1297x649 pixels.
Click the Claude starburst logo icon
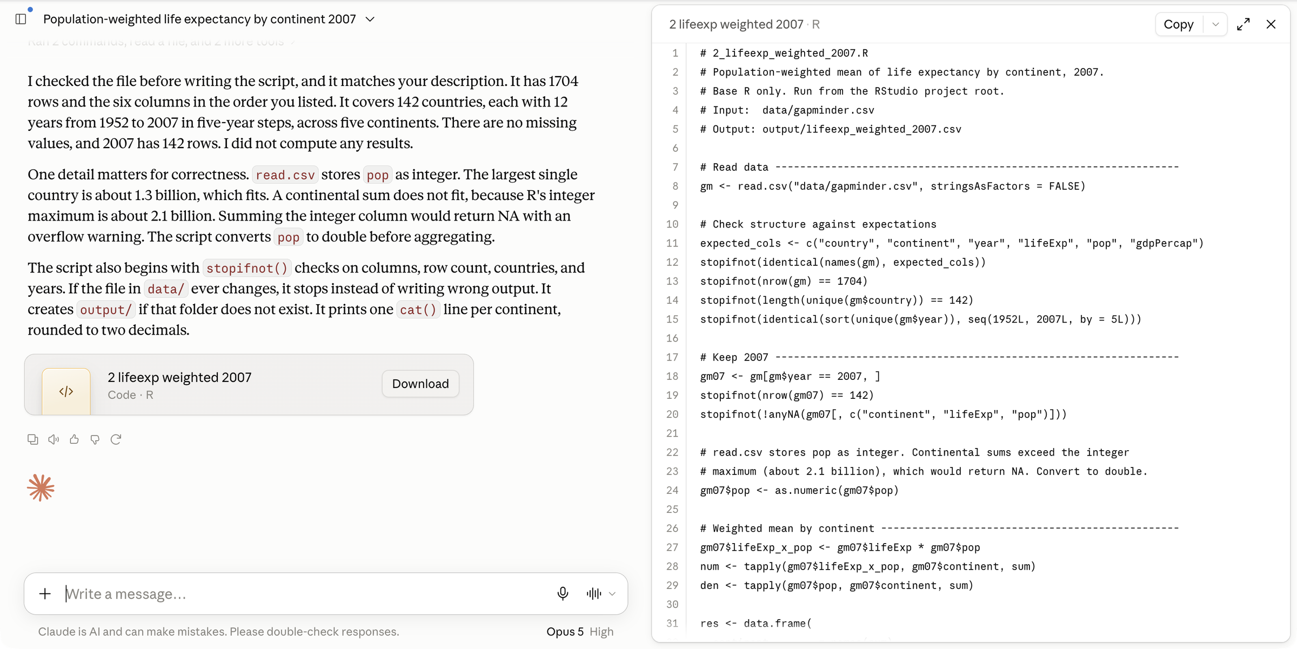pos(41,488)
